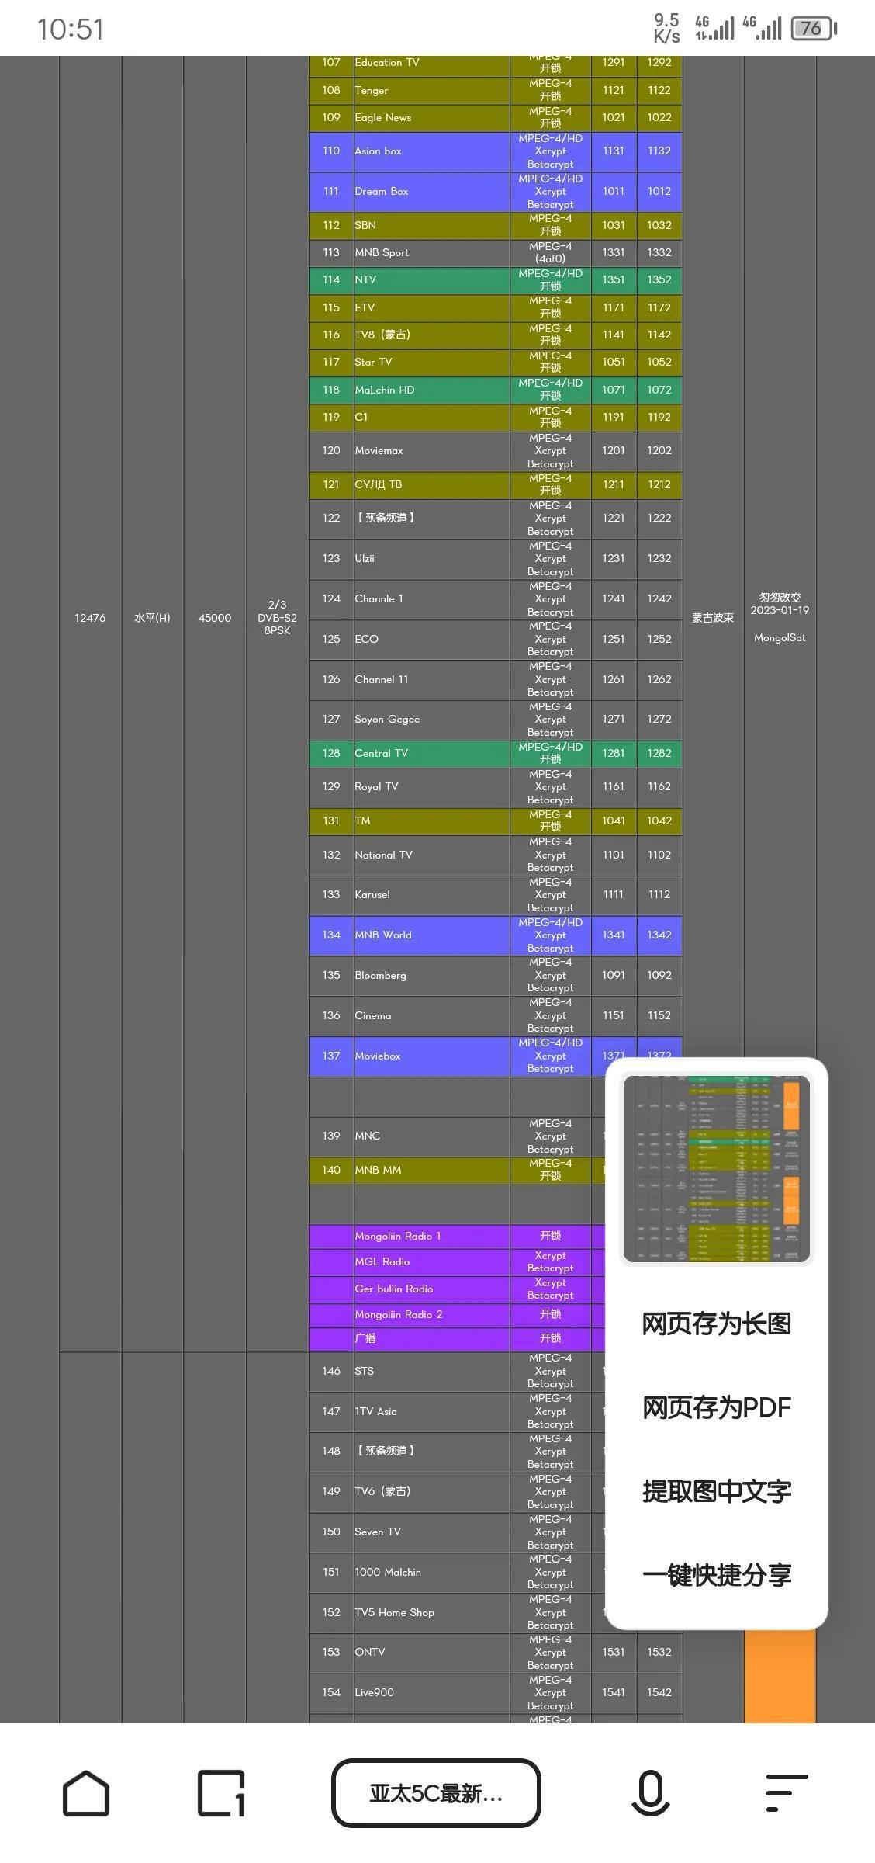Click the MNB World channel name
This screenshot has width=875, height=1863.
(x=383, y=935)
